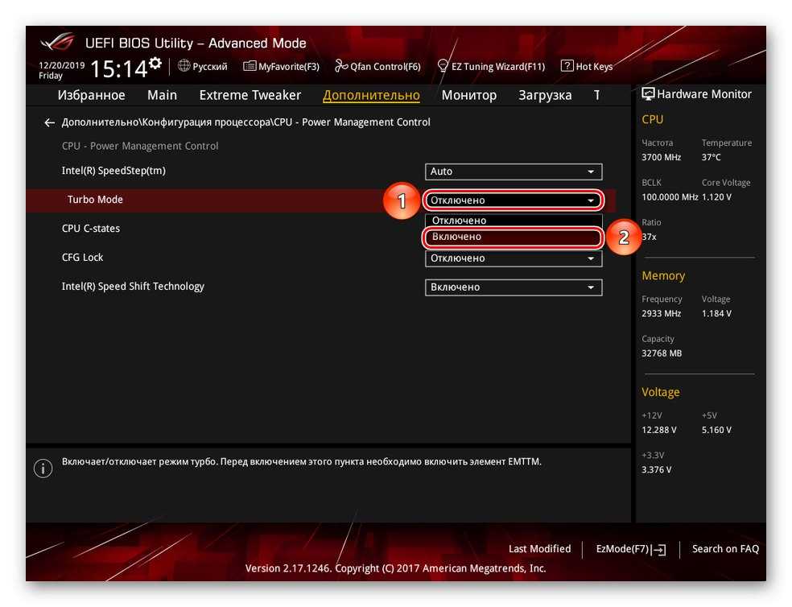Select the CFG Lock label
The image size is (792, 607).
82,258
